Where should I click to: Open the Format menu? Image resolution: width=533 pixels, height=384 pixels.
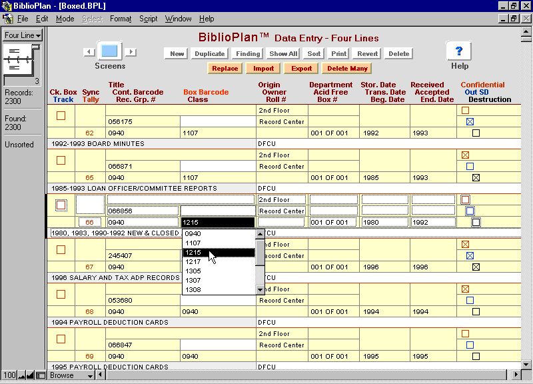pyautogui.click(x=121, y=19)
